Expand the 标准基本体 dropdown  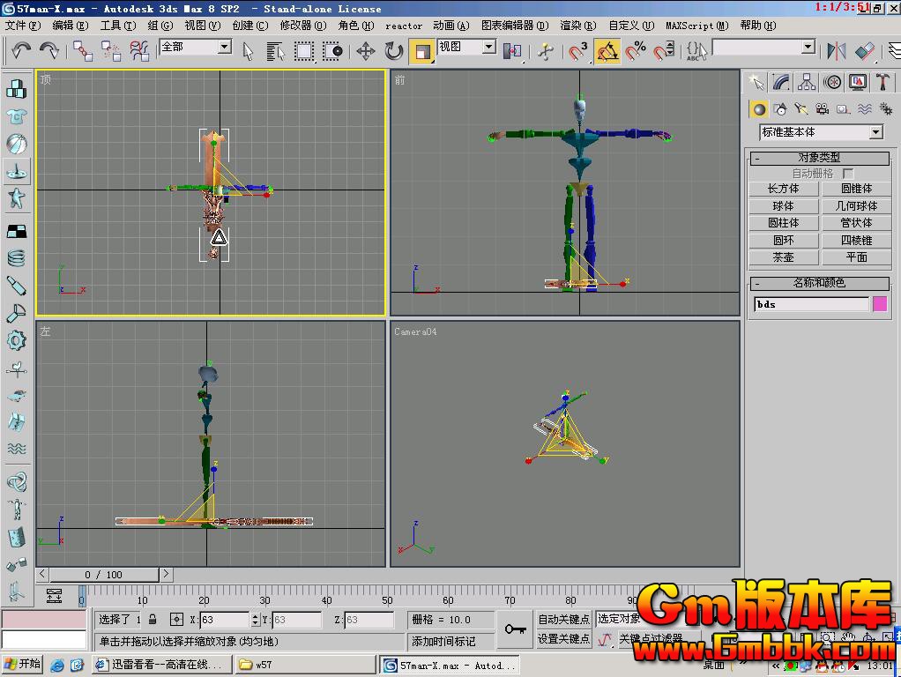875,132
